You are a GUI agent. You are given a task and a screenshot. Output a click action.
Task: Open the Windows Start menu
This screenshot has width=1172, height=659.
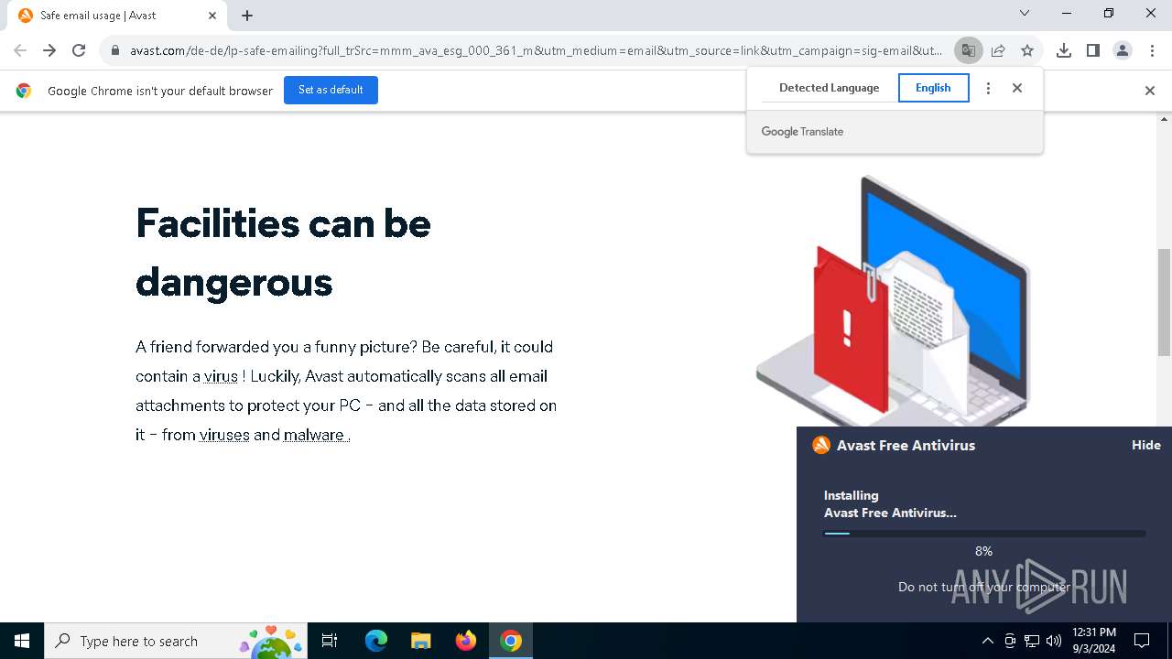pos(22,641)
